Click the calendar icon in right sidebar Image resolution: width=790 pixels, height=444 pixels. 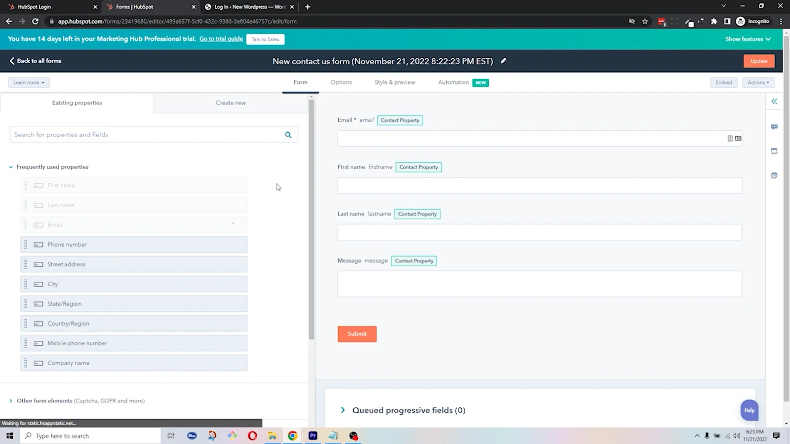pos(774,175)
